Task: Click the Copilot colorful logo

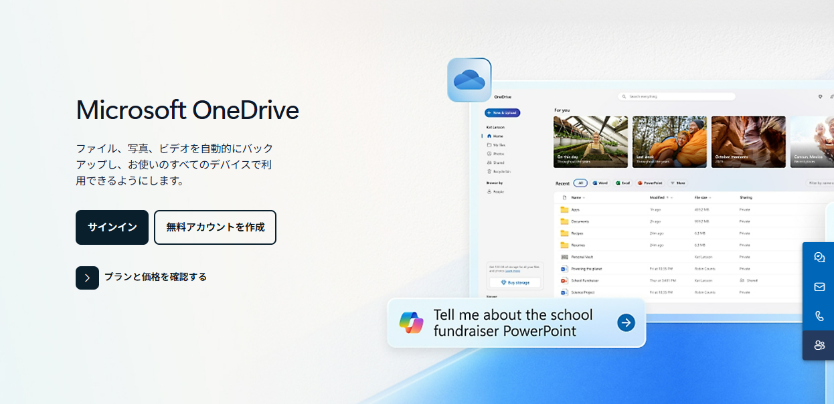Action: [x=412, y=322]
